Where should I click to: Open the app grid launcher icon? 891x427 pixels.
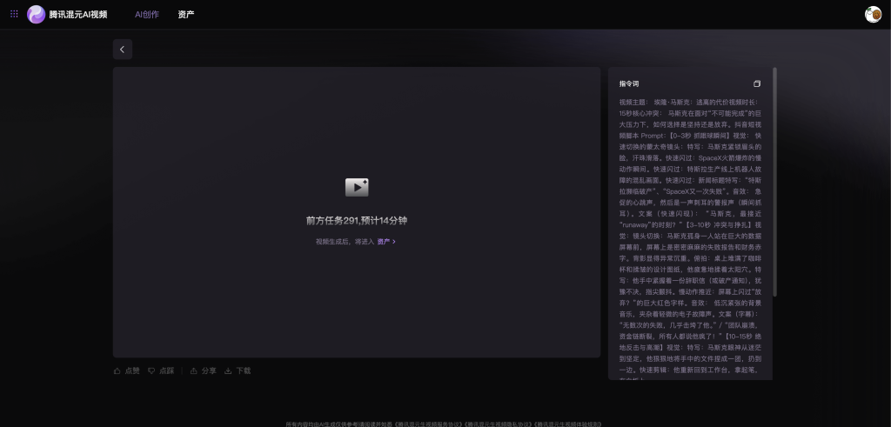click(x=14, y=14)
